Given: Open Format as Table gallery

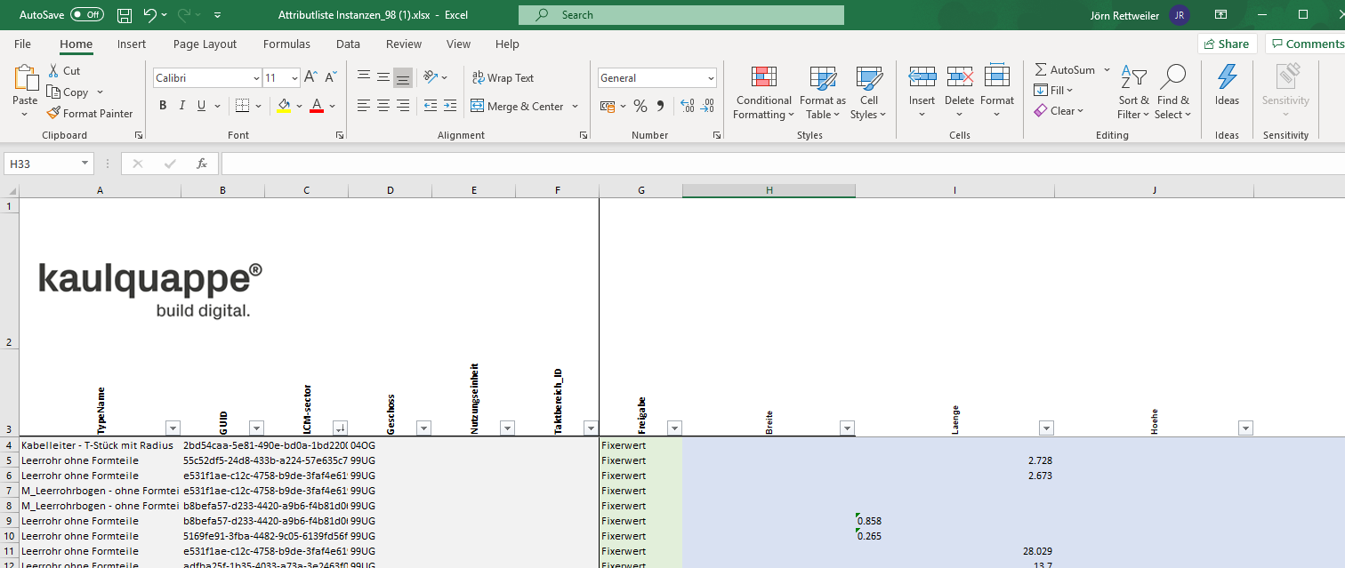Looking at the screenshot, I should pyautogui.click(x=823, y=92).
